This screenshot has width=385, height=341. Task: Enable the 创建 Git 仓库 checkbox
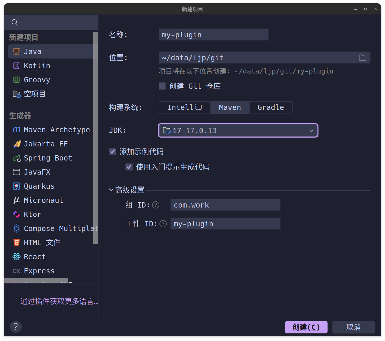click(162, 86)
